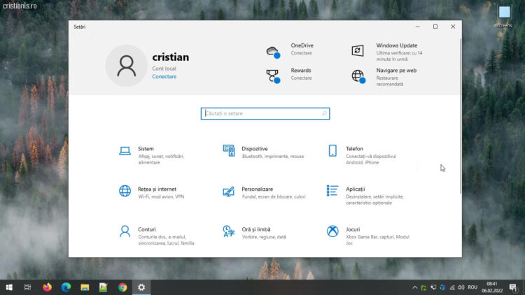The image size is (525, 295).
Task: Open Firefox from the taskbar
Action: click(47, 287)
